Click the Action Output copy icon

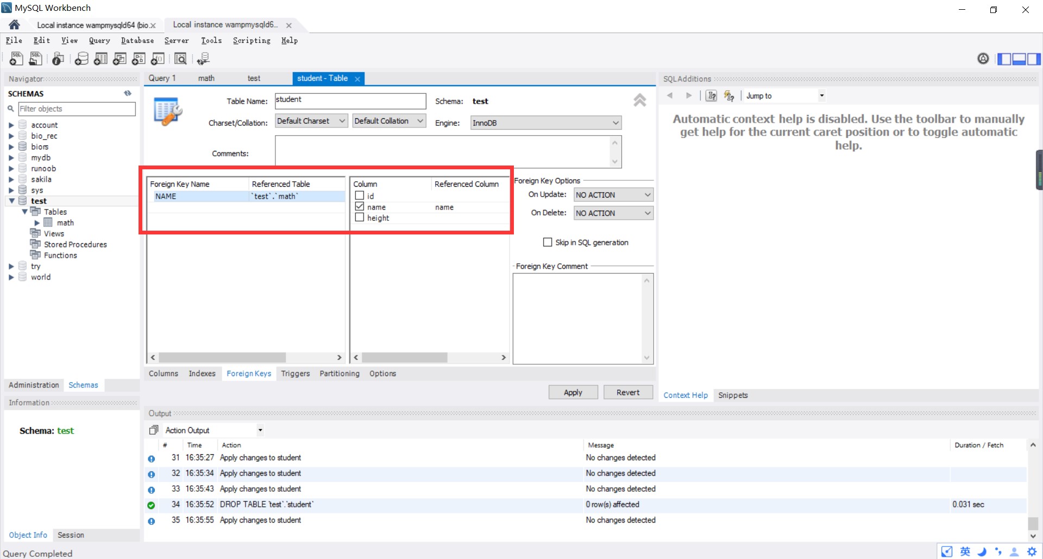(154, 430)
